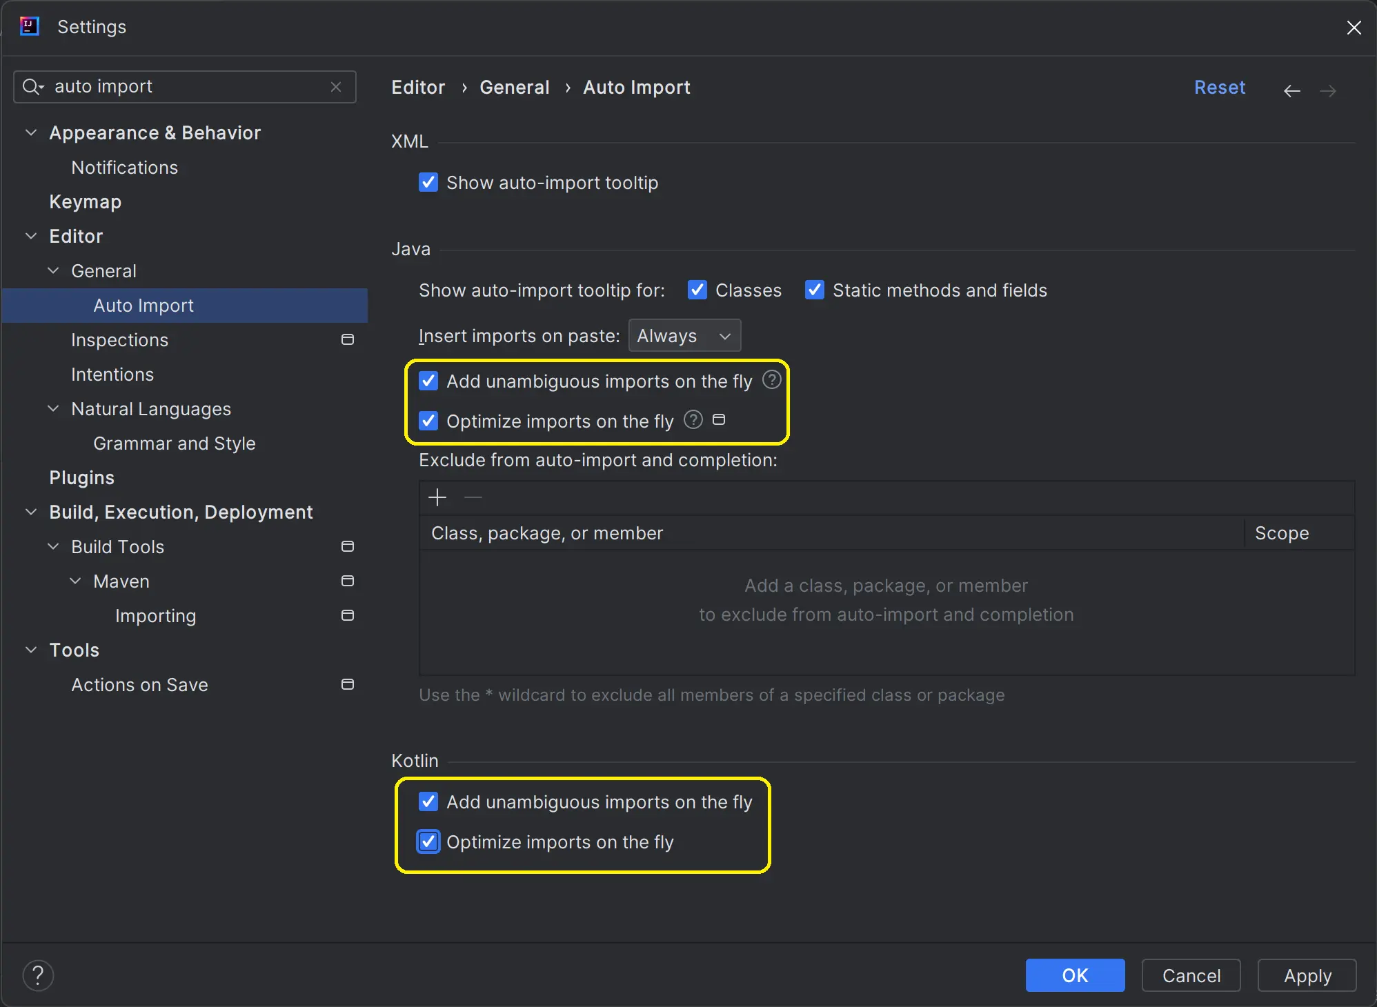Collapse Build, Execution, Deployment node
1377x1007 pixels.
(x=31, y=512)
